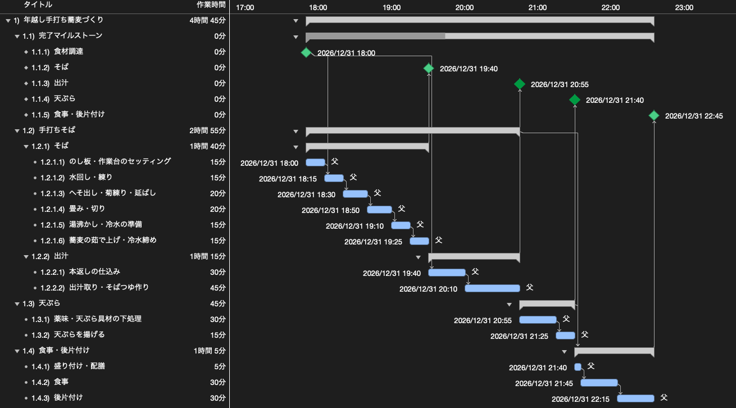Click the 出汁 milestone diamond at 20:55

click(x=520, y=84)
